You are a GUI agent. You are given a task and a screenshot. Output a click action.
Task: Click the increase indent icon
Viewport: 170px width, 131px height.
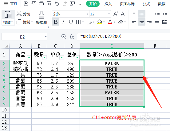click(x=165, y=14)
